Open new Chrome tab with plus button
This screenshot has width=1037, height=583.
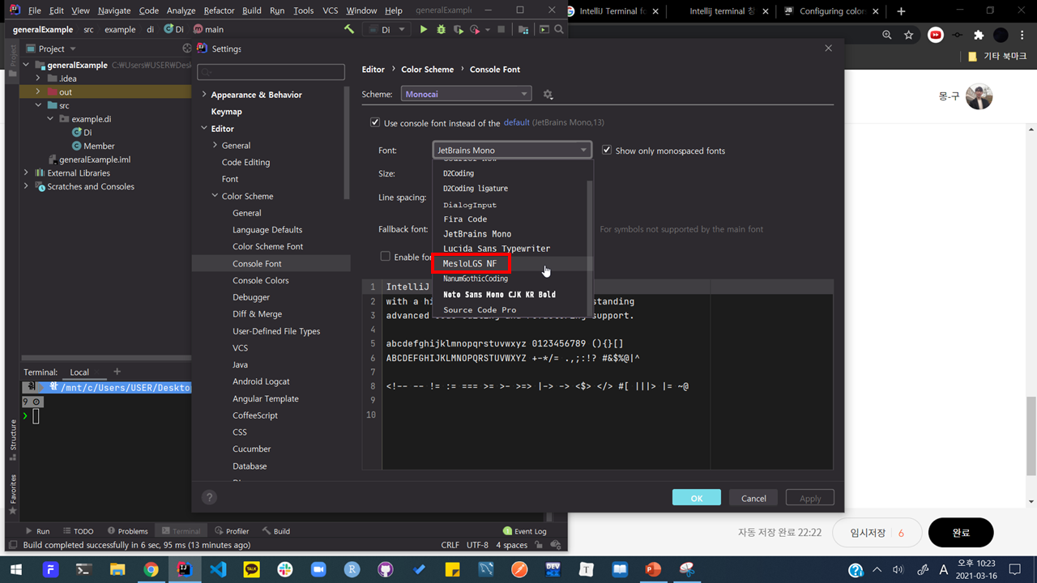901,11
